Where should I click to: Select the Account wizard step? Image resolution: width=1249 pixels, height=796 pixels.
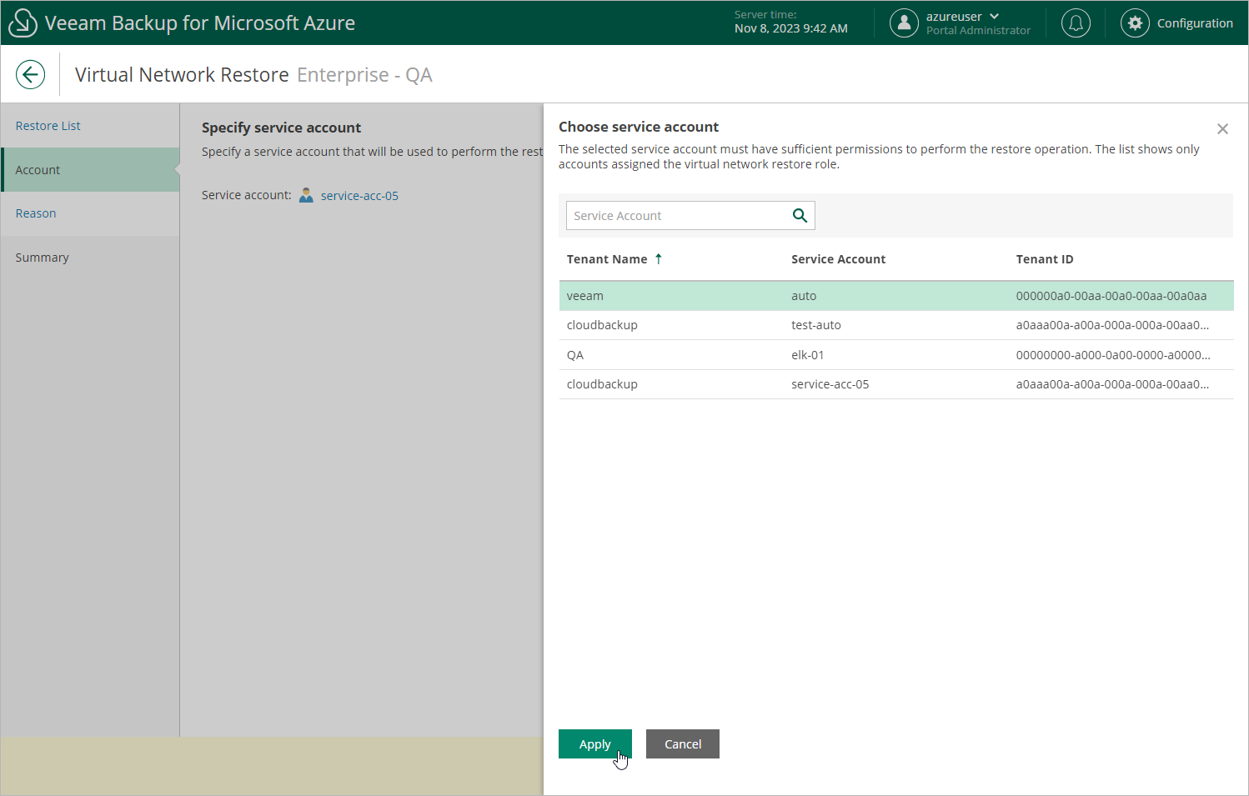pyautogui.click(x=90, y=170)
